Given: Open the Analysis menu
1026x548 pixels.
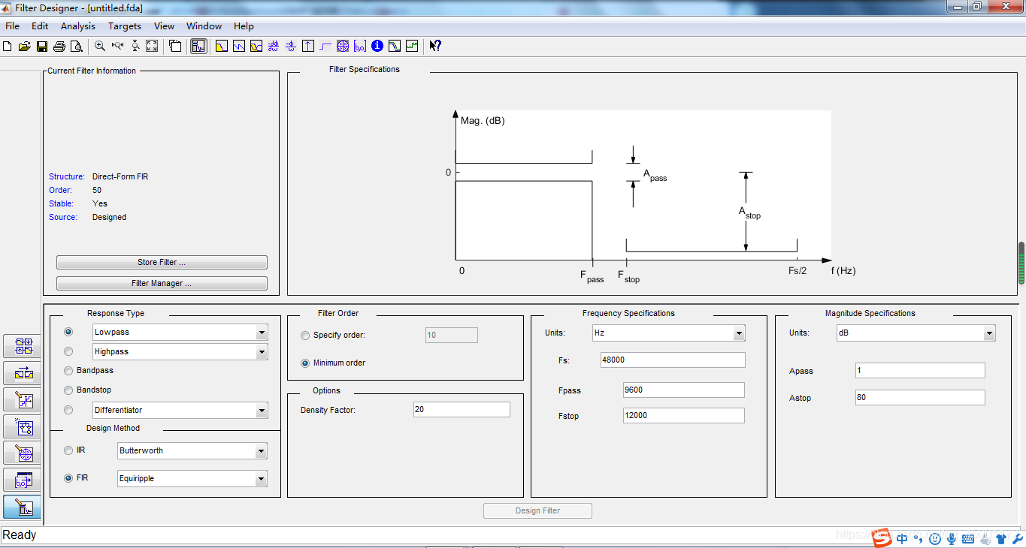Looking at the screenshot, I should tap(77, 26).
